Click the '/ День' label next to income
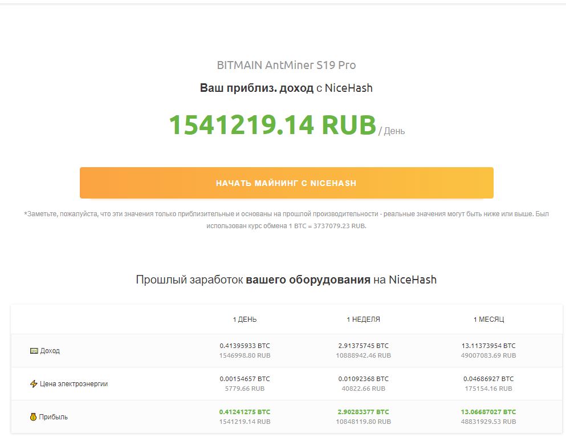This screenshot has height=437, width=566. (392, 131)
